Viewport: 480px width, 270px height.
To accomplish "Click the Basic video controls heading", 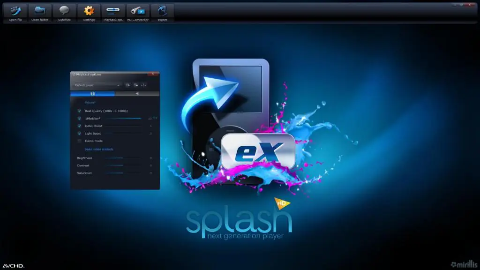I will [x=99, y=150].
